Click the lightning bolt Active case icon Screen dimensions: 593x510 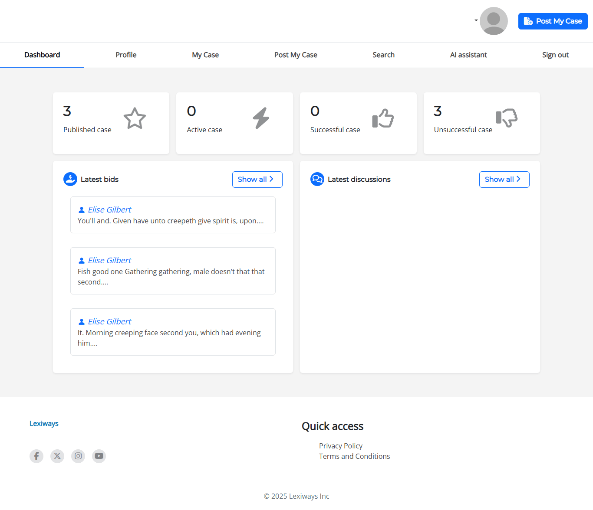tap(261, 118)
